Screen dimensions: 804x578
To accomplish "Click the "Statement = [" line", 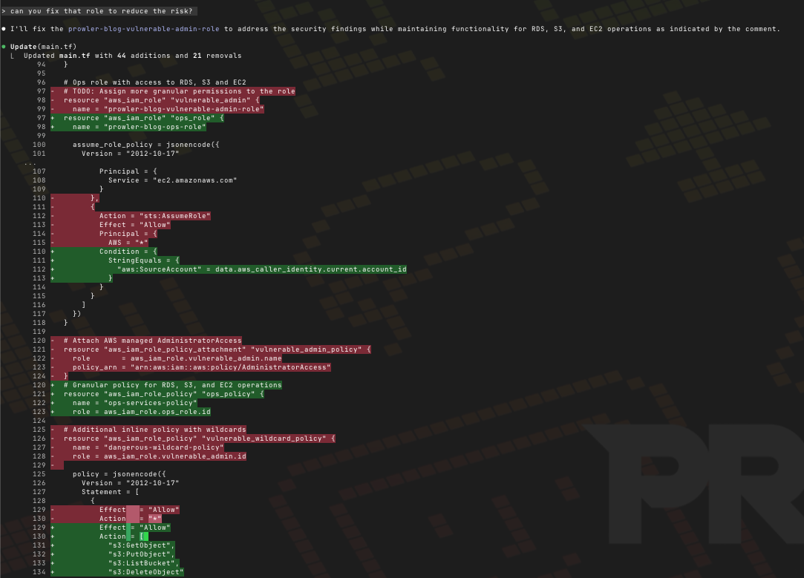I will (x=110, y=492).
